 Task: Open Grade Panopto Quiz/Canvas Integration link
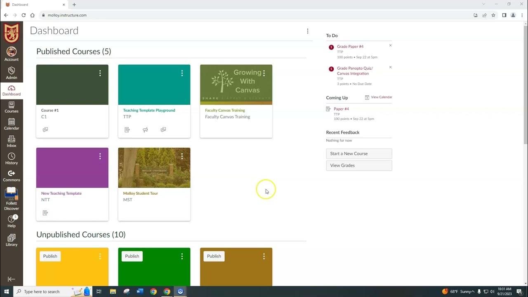pos(355,71)
